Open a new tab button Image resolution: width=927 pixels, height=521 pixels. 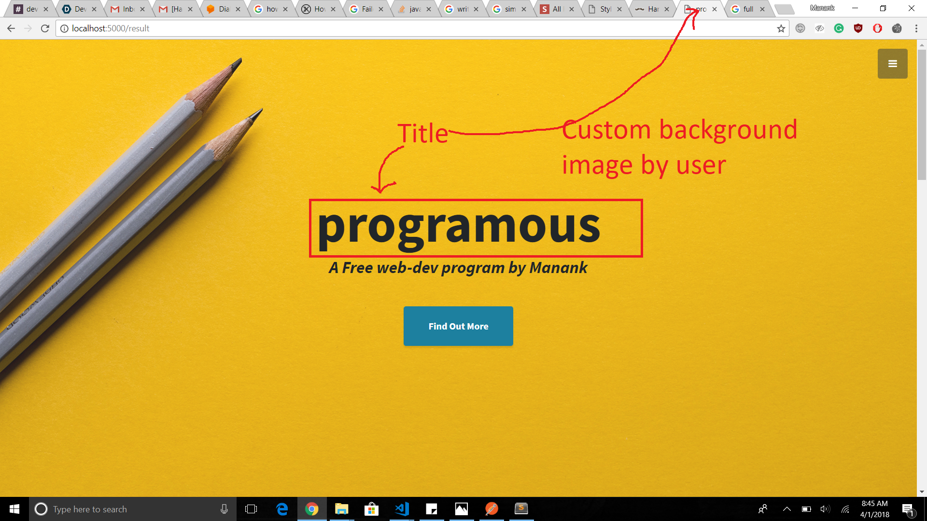[784, 9]
